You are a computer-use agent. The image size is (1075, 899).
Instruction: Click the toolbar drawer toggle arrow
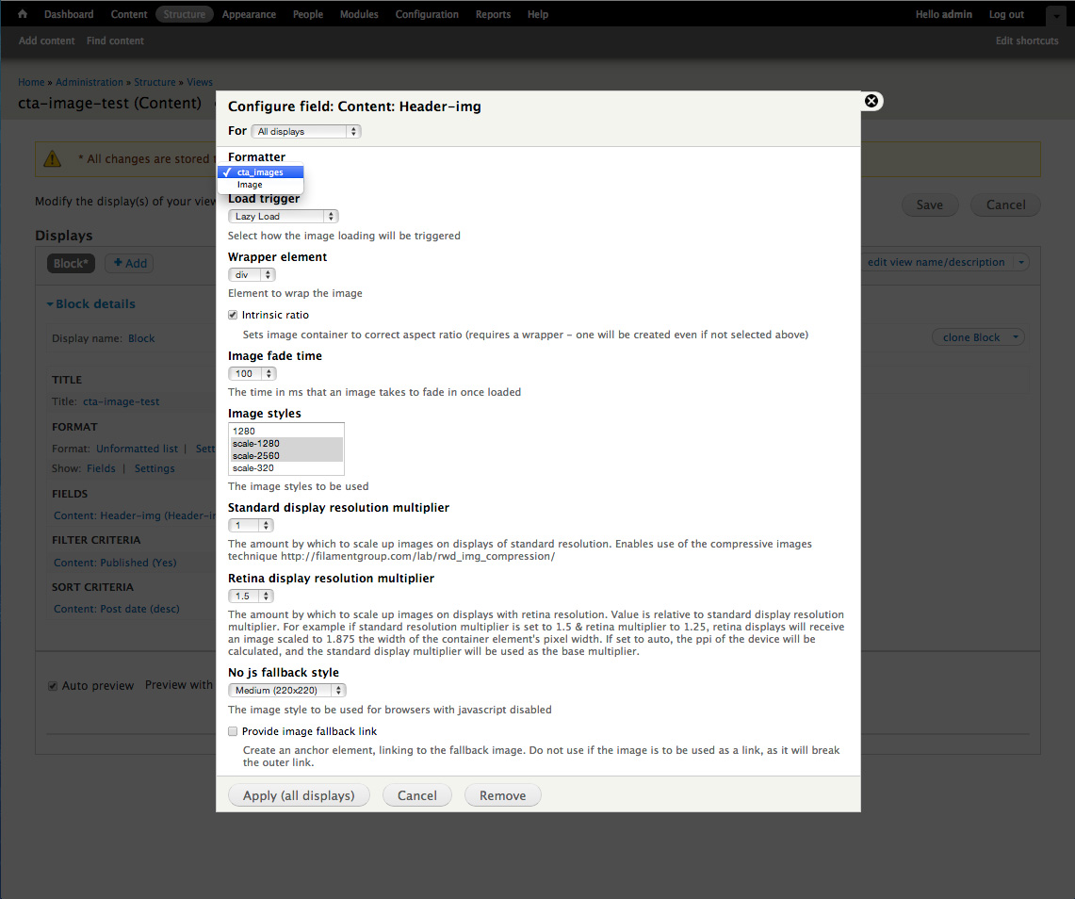1055,16
